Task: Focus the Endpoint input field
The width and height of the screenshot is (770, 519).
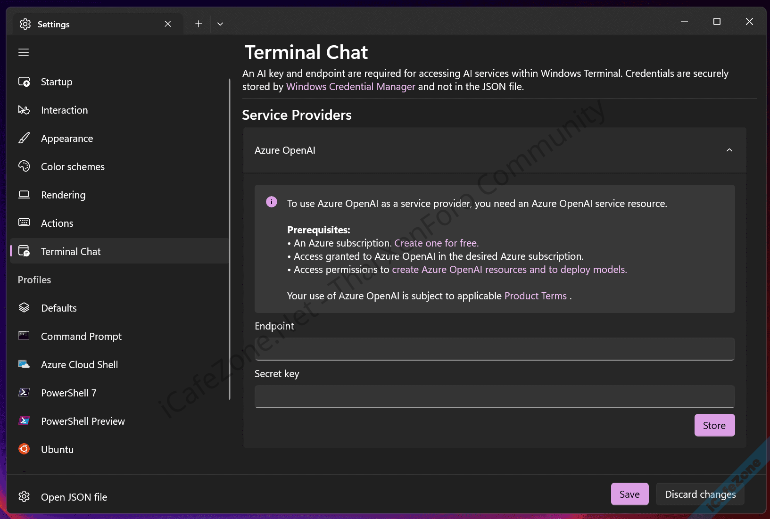Action: pos(494,349)
